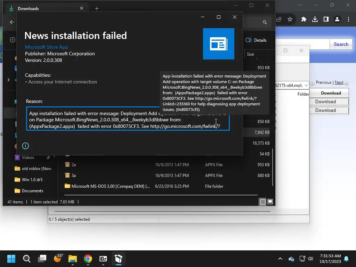Viewport: 356px width, 267px height.
Task: Go back in File Explorer
Action: [x=12, y=22]
